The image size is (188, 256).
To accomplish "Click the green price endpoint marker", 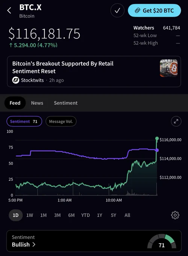I will (157, 139).
